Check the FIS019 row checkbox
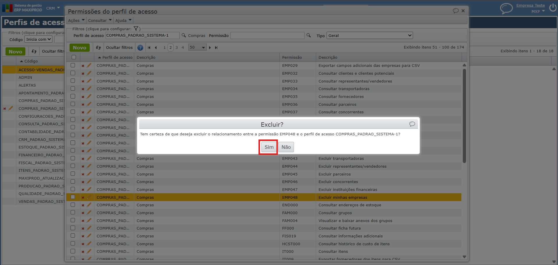 click(x=73, y=236)
